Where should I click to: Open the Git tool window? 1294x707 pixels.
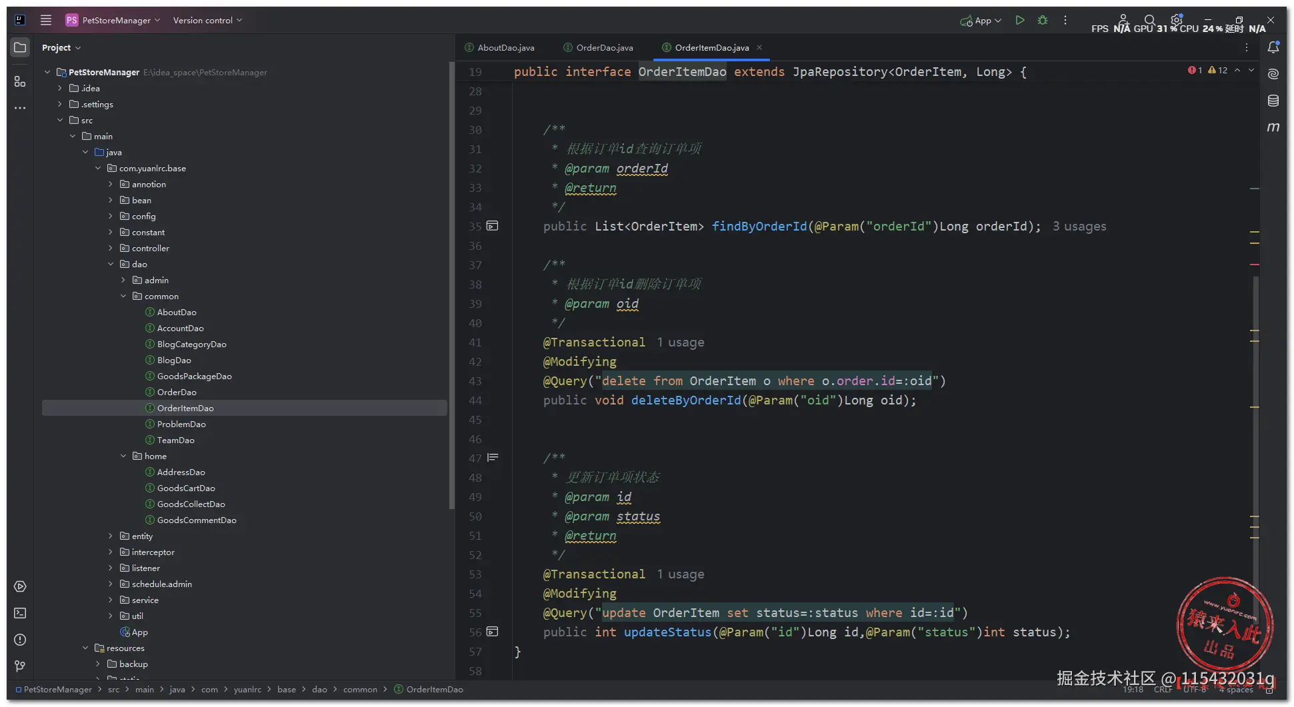[x=20, y=666]
